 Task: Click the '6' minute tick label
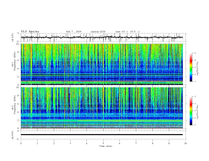[120, 143]
